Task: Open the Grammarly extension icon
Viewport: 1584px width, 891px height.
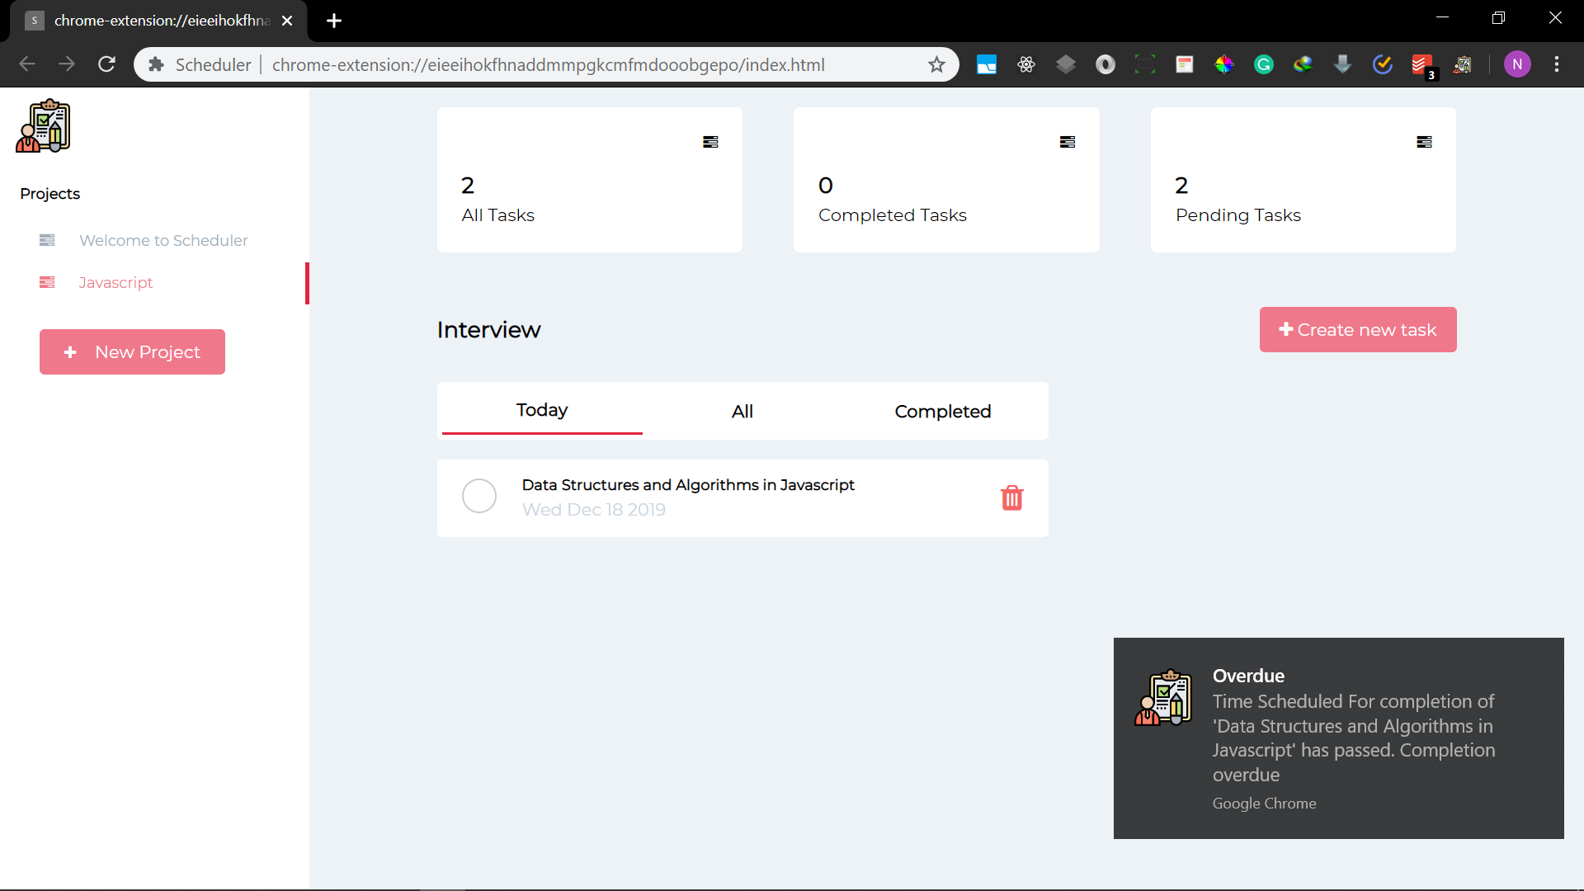Action: pos(1264,64)
